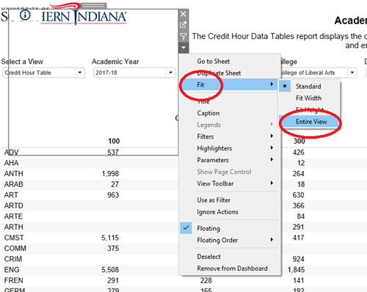This screenshot has height=292, width=367.
Task: Click the 300 column header
Action: point(299,141)
